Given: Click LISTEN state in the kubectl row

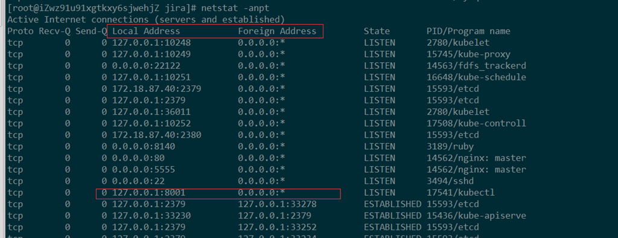Looking at the screenshot, I should (x=379, y=193).
